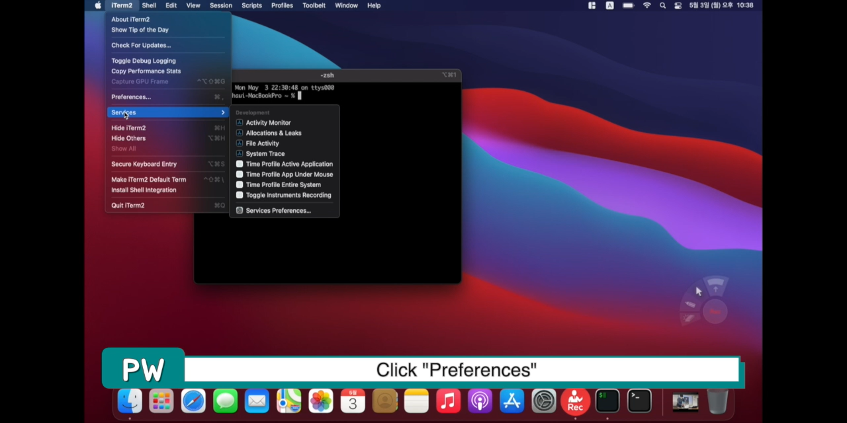Choose Allocations & Leaks service
This screenshot has width=847, height=423.
pyautogui.click(x=285, y=133)
